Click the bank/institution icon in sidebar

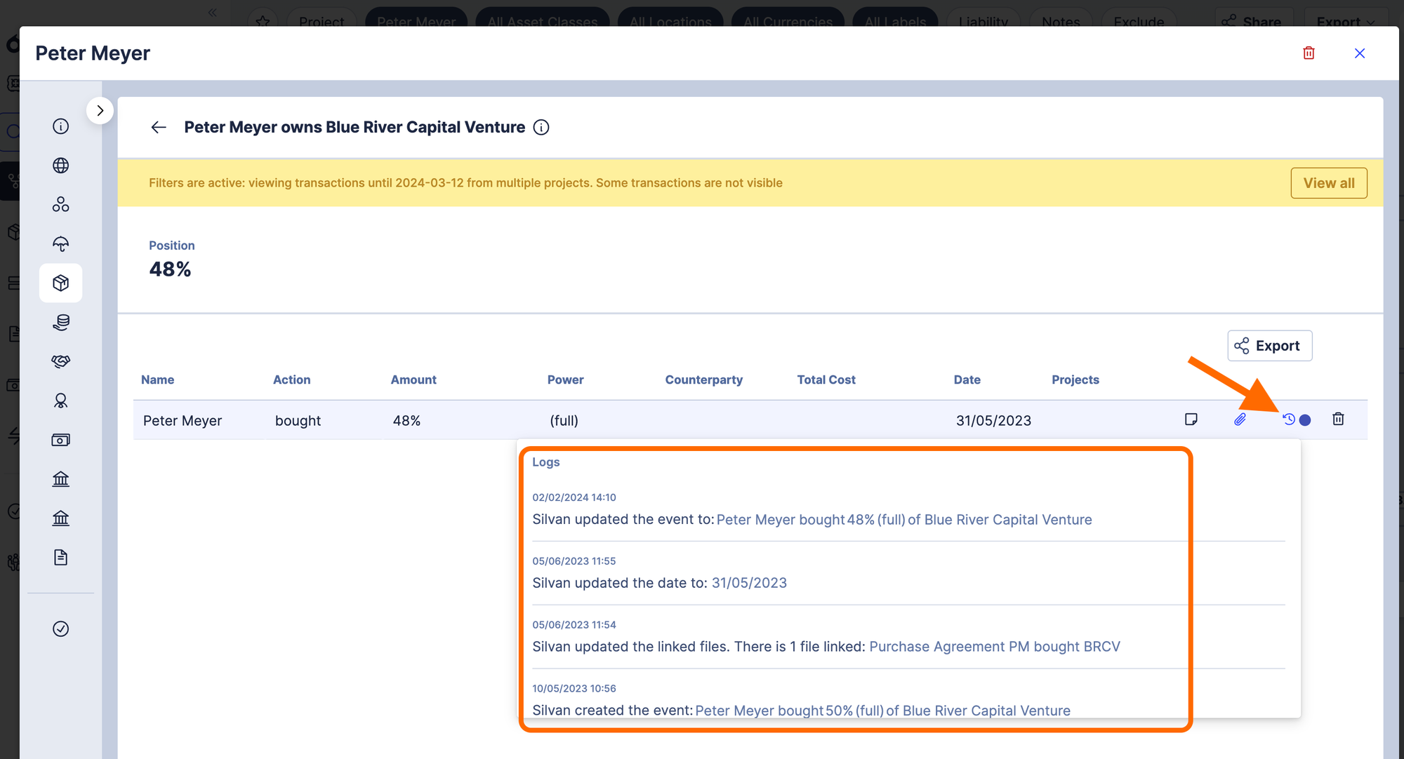(61, 478)
